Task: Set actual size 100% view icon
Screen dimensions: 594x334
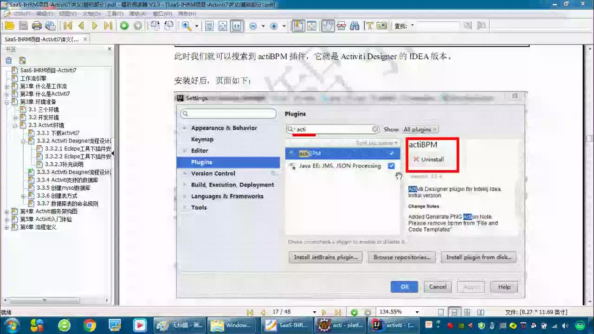Action: point(209,26)
